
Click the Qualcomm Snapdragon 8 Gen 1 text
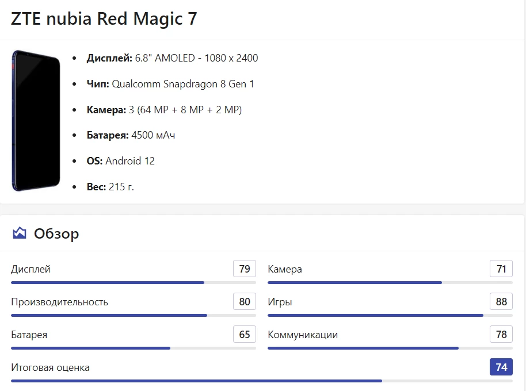(x=182, y=84)
